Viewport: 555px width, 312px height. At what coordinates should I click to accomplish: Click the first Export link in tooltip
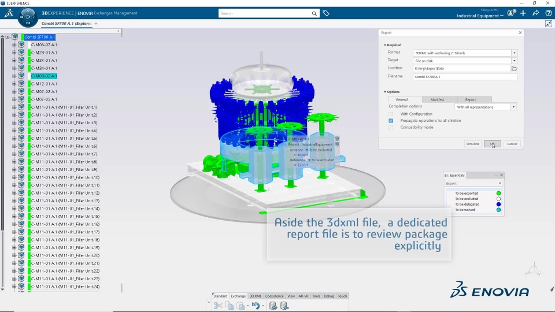[x=303, y=155]
